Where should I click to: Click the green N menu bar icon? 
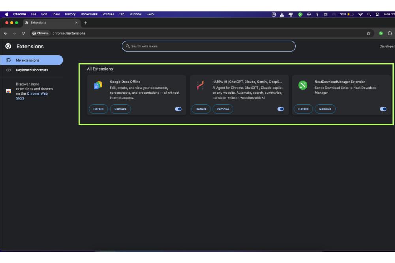[300, 14]
